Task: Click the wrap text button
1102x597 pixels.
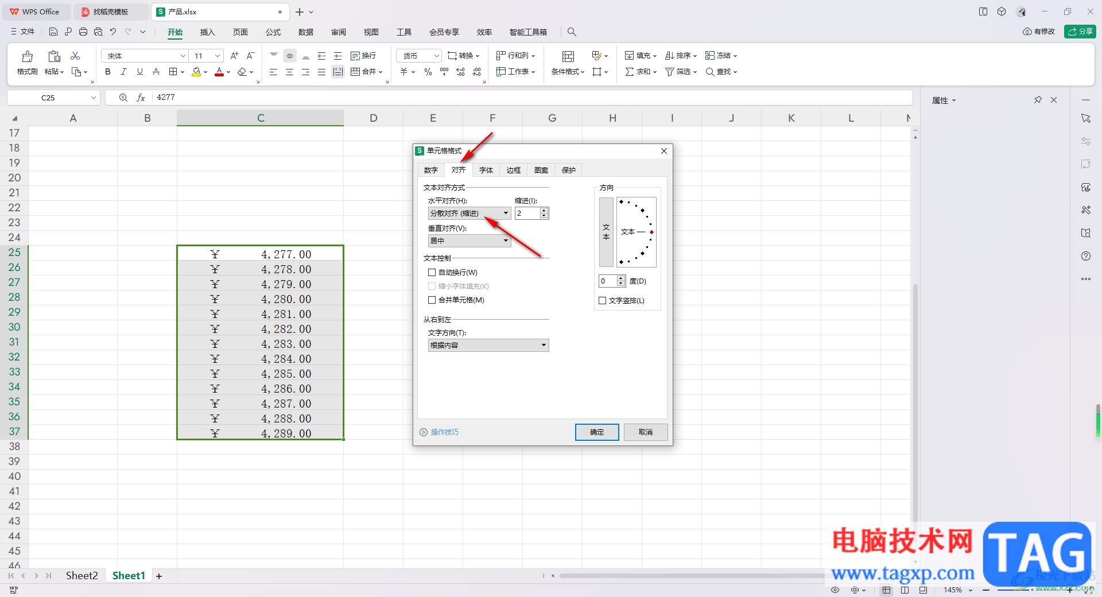Action: pyautogui.click(x=363, y=56)
